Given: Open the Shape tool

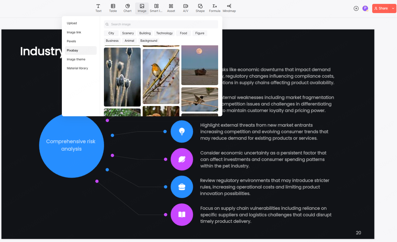Looking at the screenshot, I should [x=200, y=8].
